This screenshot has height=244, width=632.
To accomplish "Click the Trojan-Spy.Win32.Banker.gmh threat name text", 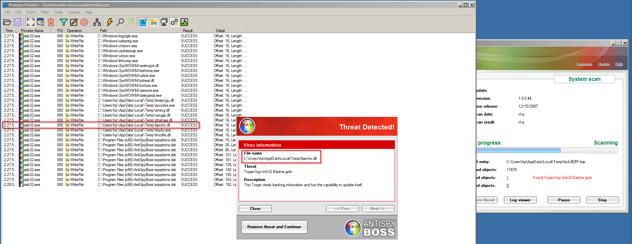I will 268,172.
